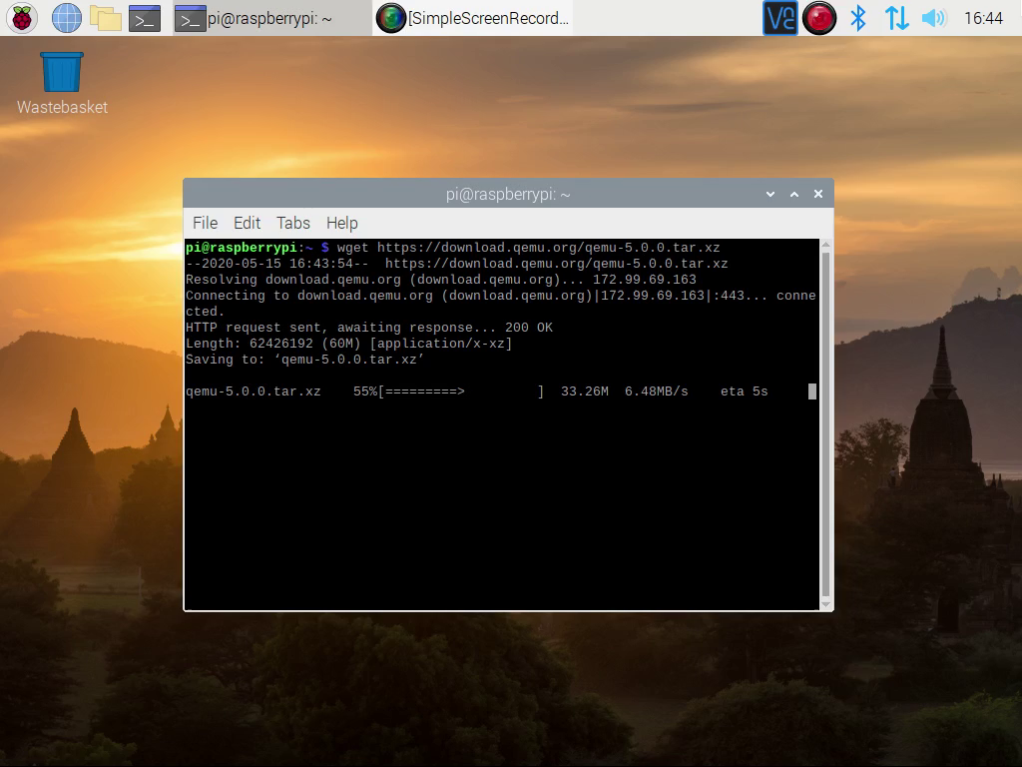Click the terminal vertical scrollbar
The image size is (1022, 767).
(x=825, y=423)
